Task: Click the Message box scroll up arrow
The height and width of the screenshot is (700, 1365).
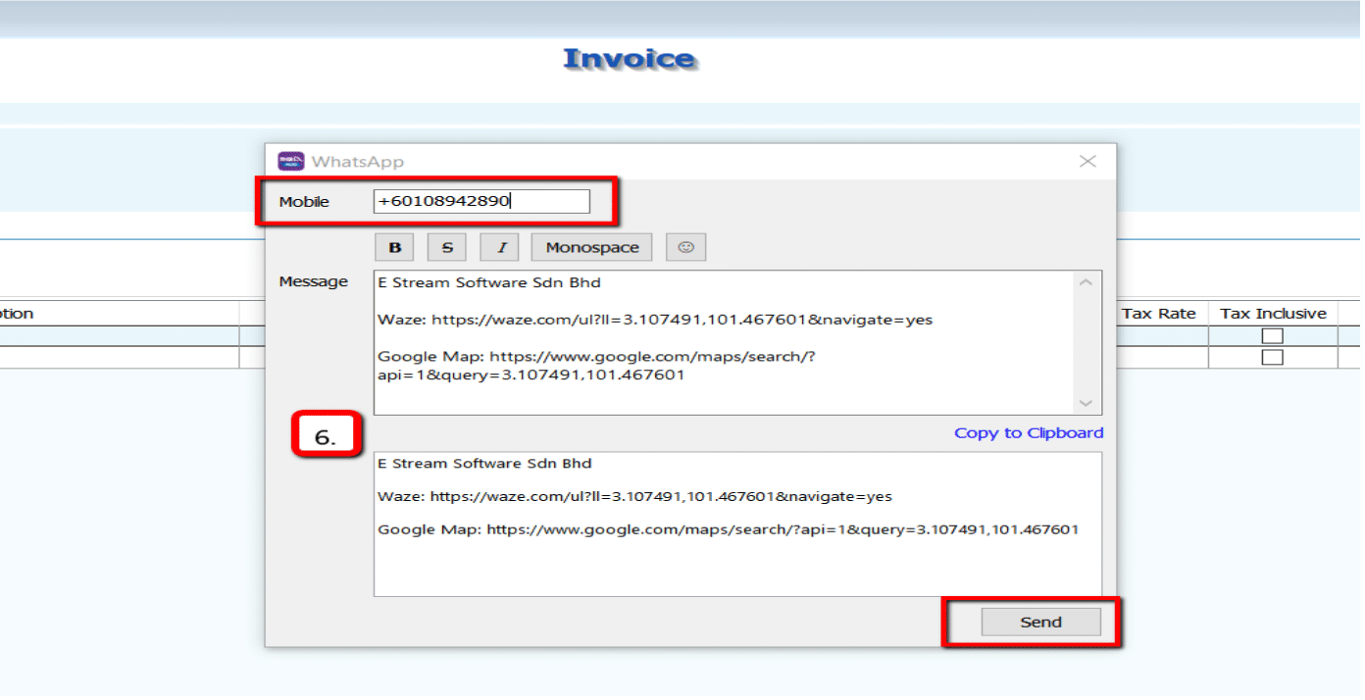Action: point(1086,283)
